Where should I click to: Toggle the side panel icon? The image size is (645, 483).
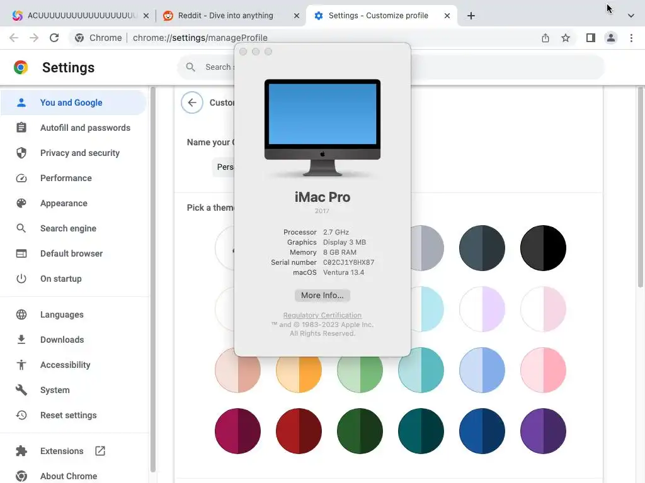point(591,38)
